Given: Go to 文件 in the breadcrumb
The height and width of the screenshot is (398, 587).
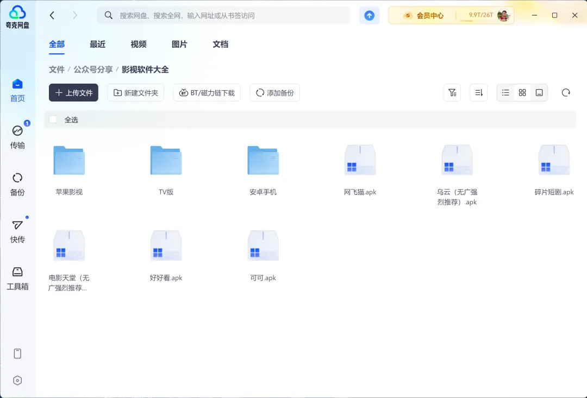Looking at the screenshot, I should click(x=57, y=69).
